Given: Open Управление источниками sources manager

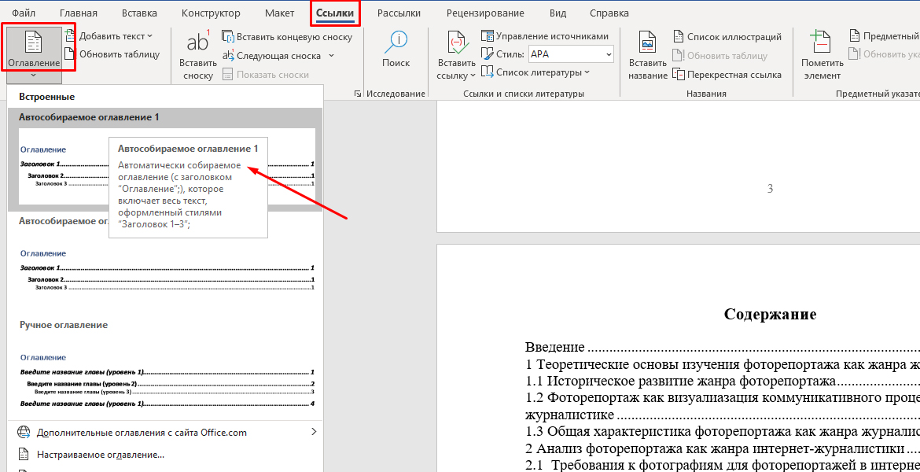Looking at the screenshot, I should coord(544,36).
